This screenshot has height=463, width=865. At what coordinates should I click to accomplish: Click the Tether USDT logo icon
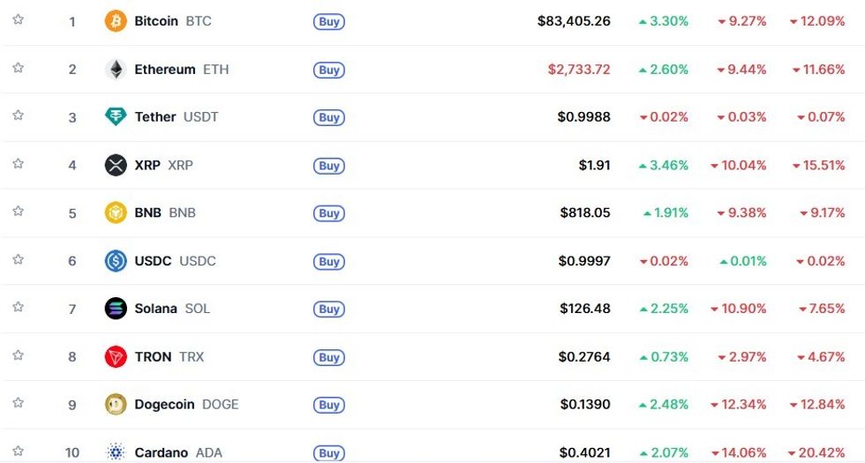116,117
